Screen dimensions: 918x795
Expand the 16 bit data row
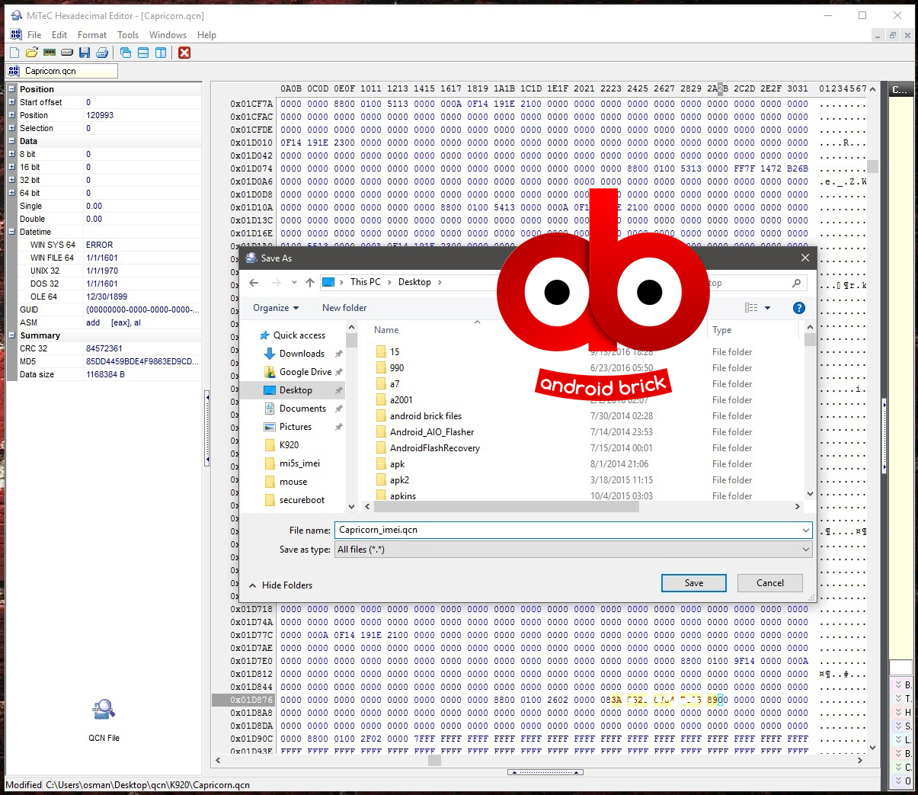pyautogui.click(x=11, y=167)
